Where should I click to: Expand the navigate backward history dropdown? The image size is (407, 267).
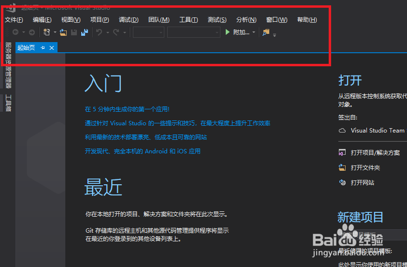[x=24, y=32]
